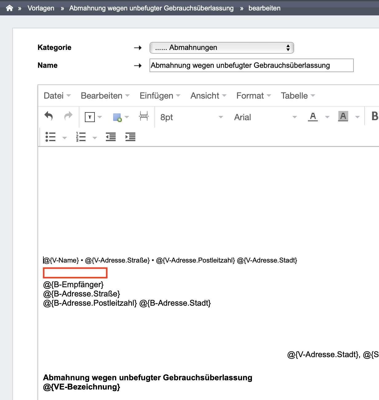Open the 8pt font size dropdown
This screenshot has height=400, width=379.
coord(192,117)
